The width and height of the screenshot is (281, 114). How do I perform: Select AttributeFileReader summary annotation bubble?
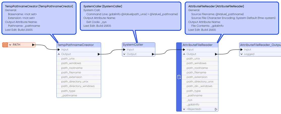[232, 18]
